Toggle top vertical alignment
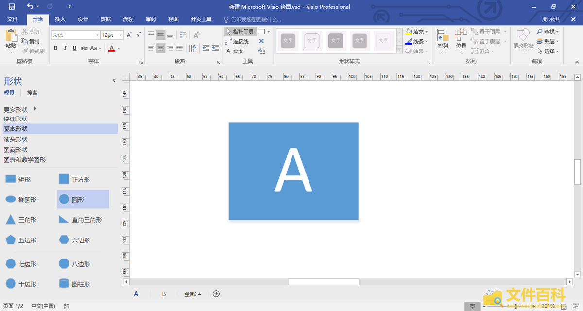Viewport: 583px width, 311px height. pyautogui.click(x=151, y=35)
